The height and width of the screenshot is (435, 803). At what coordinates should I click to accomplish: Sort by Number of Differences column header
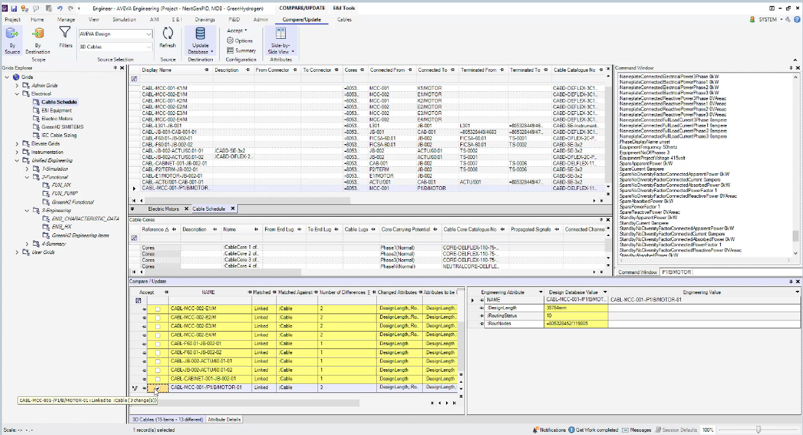(343, 292)
